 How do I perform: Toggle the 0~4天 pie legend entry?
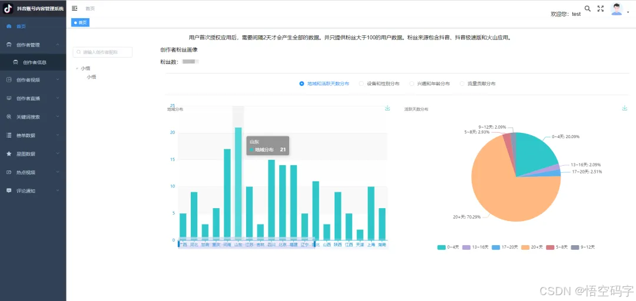tap(448, 247)
